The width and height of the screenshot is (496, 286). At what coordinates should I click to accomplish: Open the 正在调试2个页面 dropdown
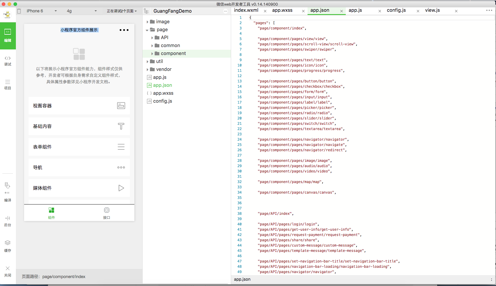click(122, 11)
